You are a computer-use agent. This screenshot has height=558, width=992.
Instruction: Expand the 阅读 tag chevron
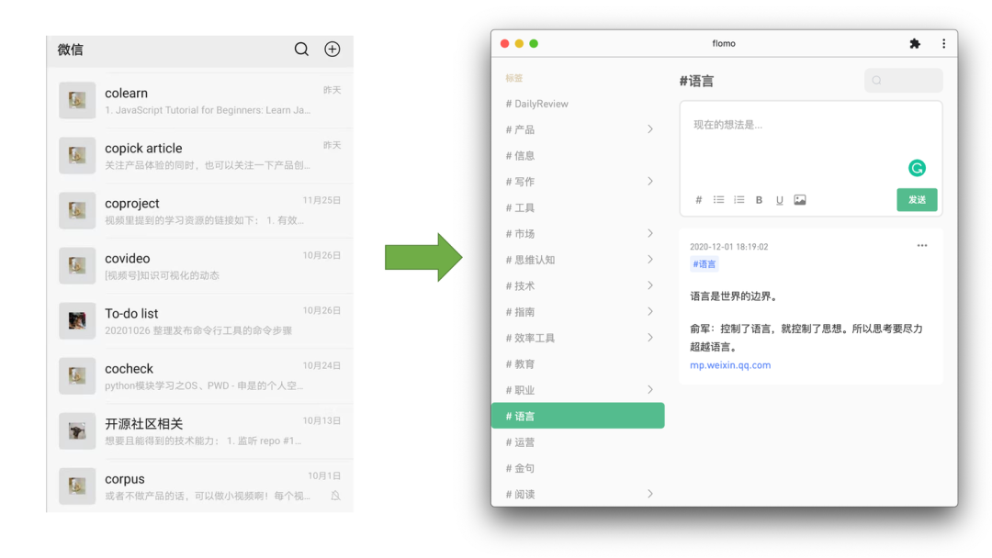(649, 494)
